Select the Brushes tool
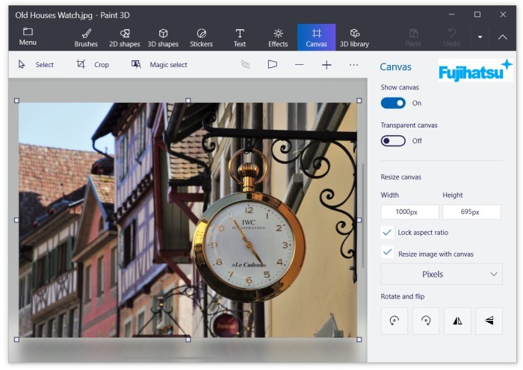The image size is (523, 370). 86,37
